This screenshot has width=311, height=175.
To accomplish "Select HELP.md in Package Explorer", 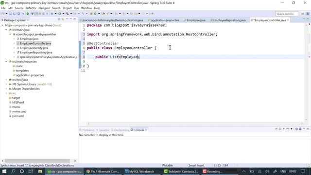I will (x=18, y=103).
